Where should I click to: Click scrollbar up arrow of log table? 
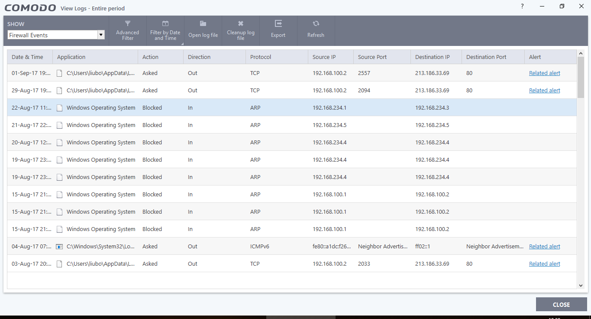581,53
